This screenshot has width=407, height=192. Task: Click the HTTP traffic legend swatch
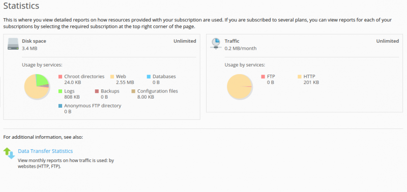300,77
